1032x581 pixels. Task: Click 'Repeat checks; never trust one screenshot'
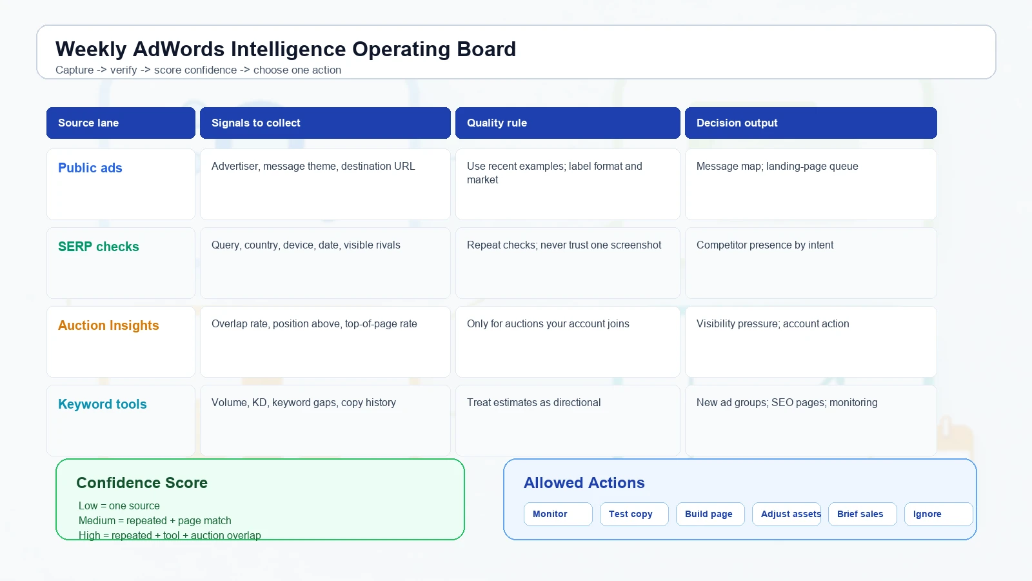coord(568,263)
